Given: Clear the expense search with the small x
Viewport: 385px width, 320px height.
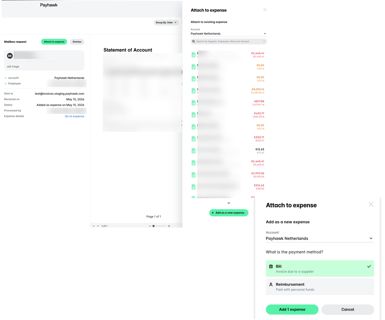Looking at the screenshot, I should point(264,41).
